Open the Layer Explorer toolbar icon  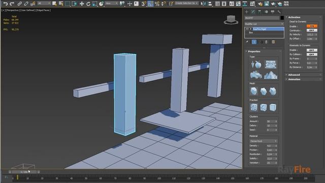[224, 4]
